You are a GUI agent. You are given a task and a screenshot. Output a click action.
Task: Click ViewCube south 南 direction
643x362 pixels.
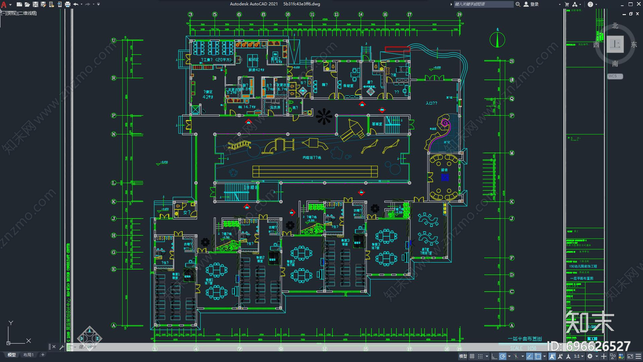(x=615, y=64)
